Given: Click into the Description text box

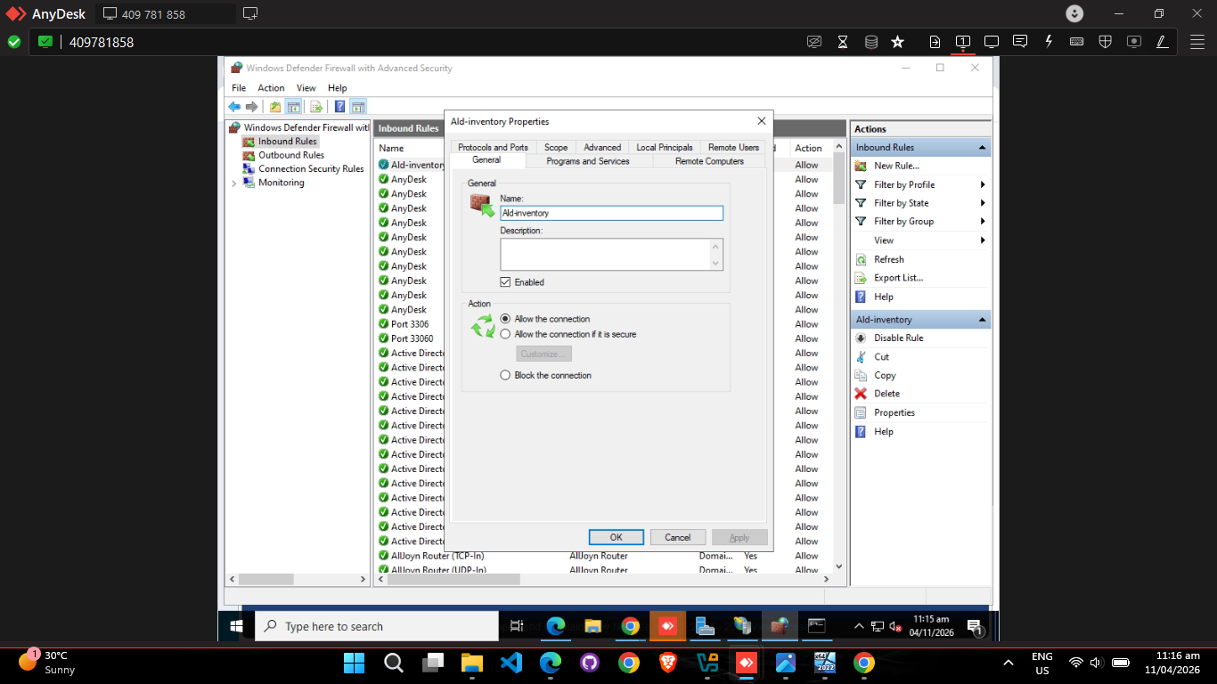Looking at the screenshot, I should [x=611, y=254].
